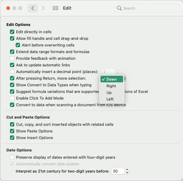Choose Up in the move selection menu
This screenshot has width=183, height=181.
(x=109, y=93)
